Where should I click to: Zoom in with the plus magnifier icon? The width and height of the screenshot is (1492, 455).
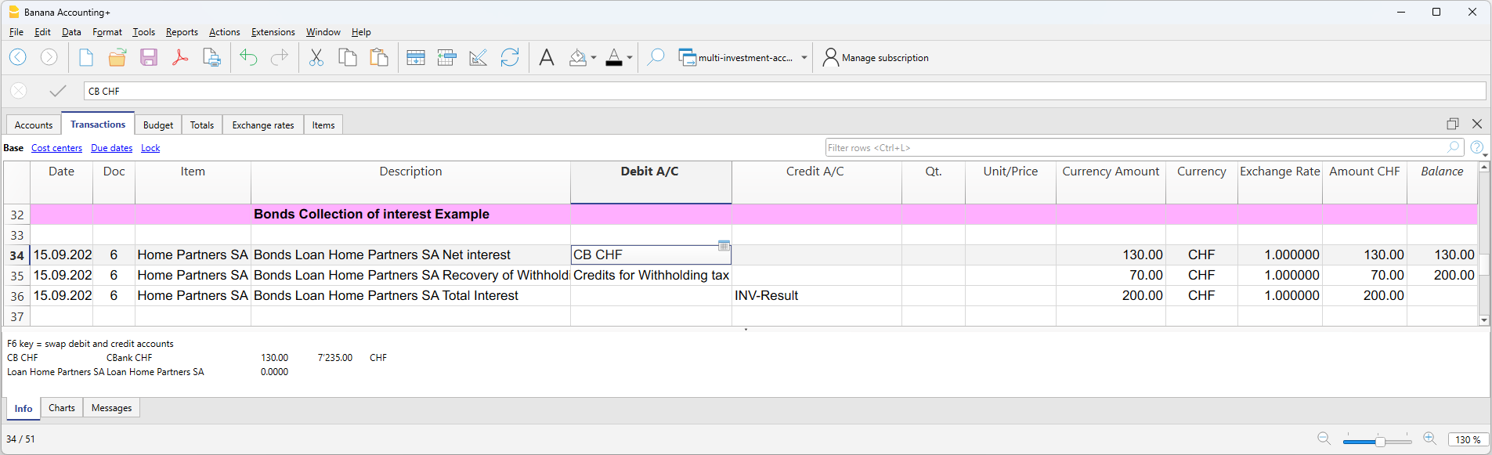pos(1430,439)
